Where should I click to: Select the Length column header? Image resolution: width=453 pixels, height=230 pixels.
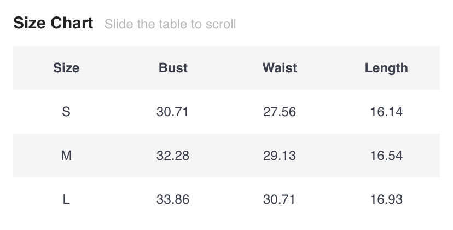click(386, 68)
